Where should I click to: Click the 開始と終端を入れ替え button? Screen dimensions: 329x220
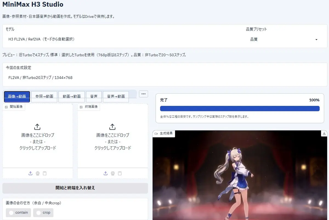[75, 188]
